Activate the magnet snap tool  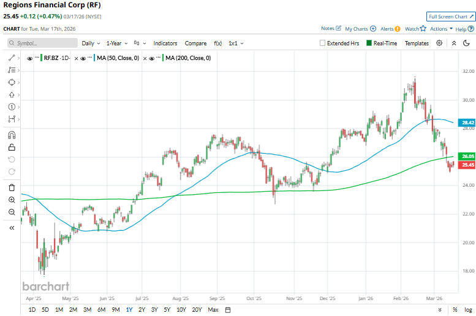point(12,135)
